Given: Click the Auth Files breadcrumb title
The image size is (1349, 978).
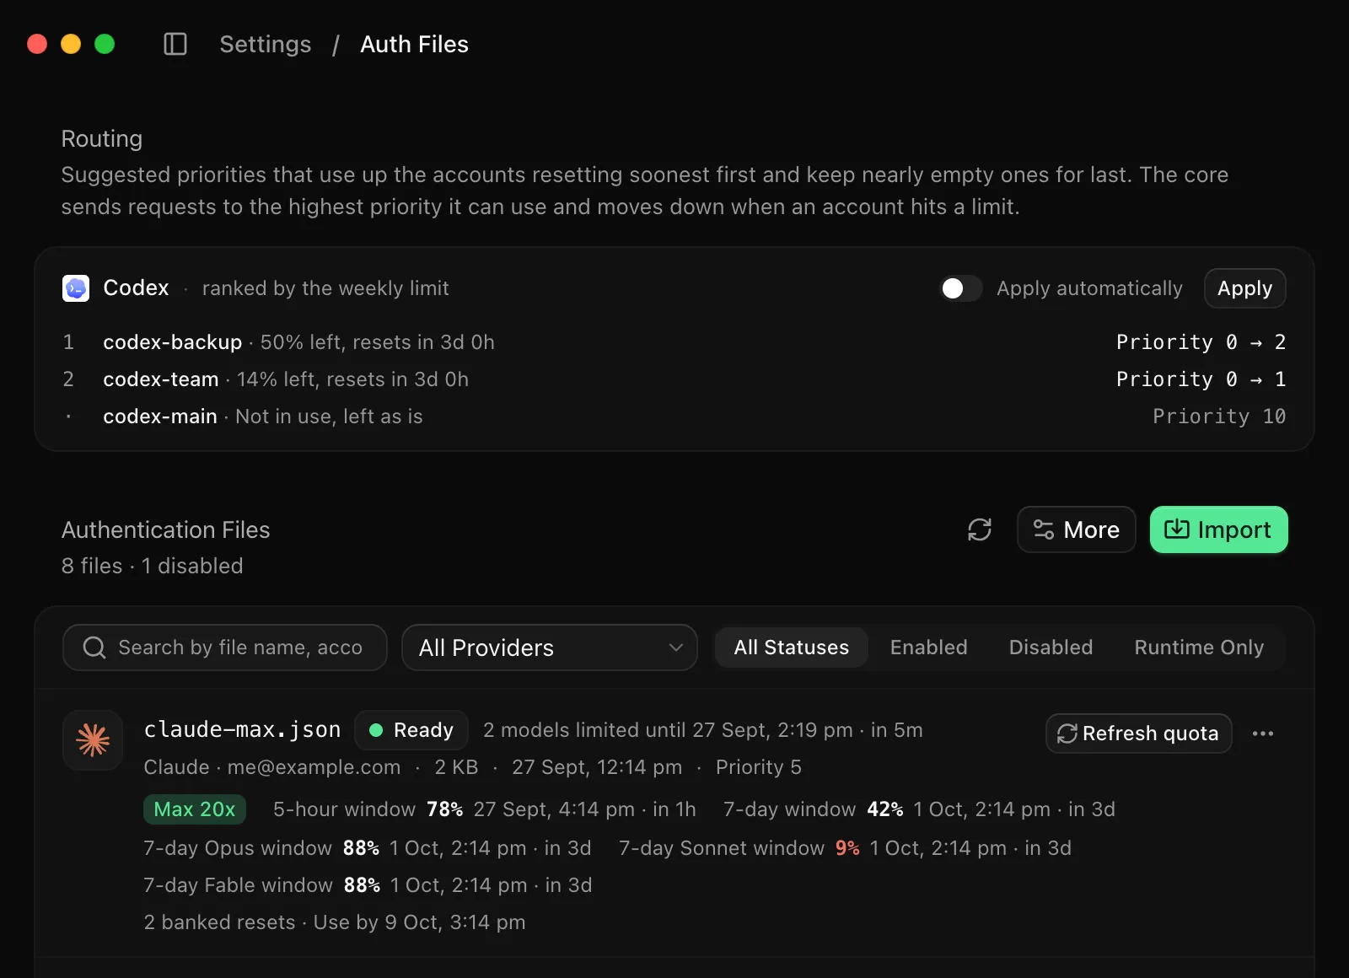Looking at the screenshot, I should [414, 44].
